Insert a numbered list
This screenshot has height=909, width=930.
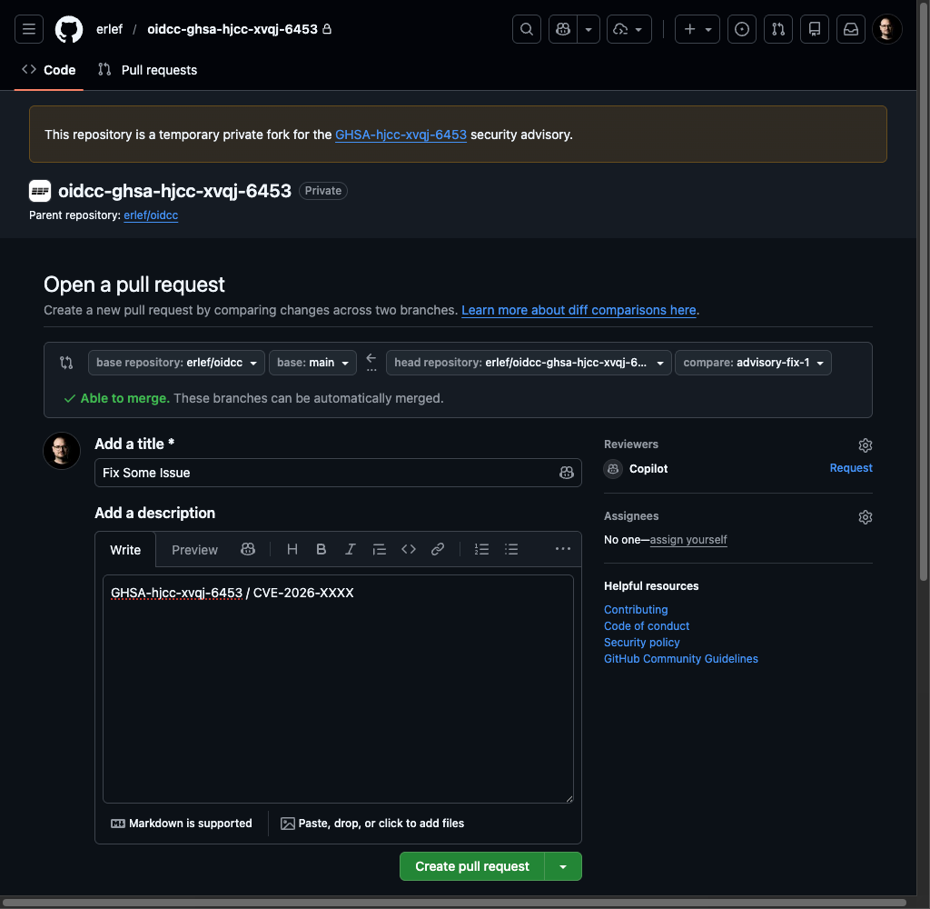[x=481, y=549]
